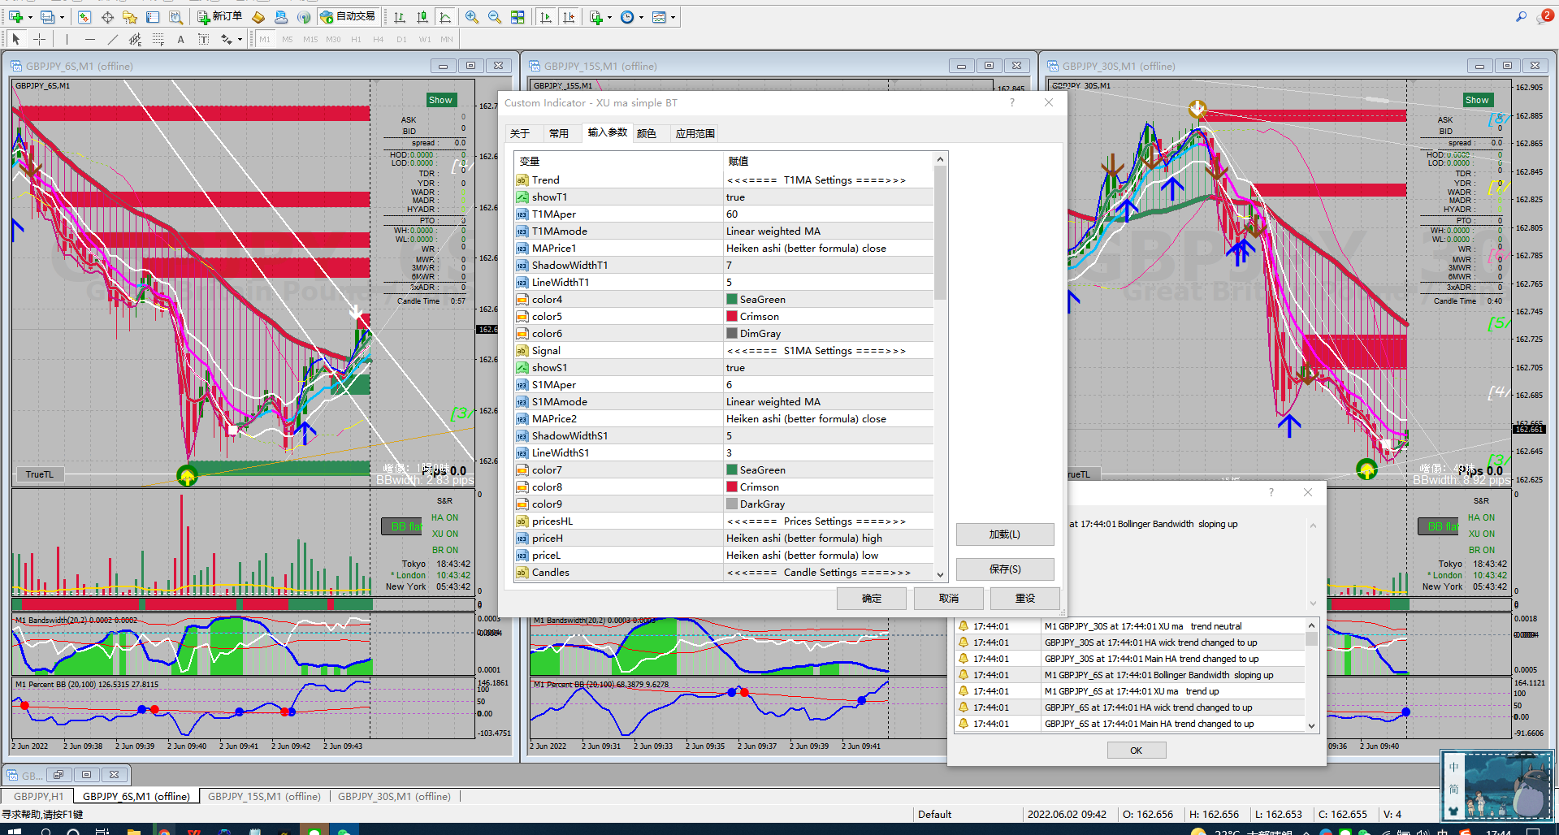Switch to the 颜色 tab
This screenshot has width=1559, height=835.
(x=647, y=134)
